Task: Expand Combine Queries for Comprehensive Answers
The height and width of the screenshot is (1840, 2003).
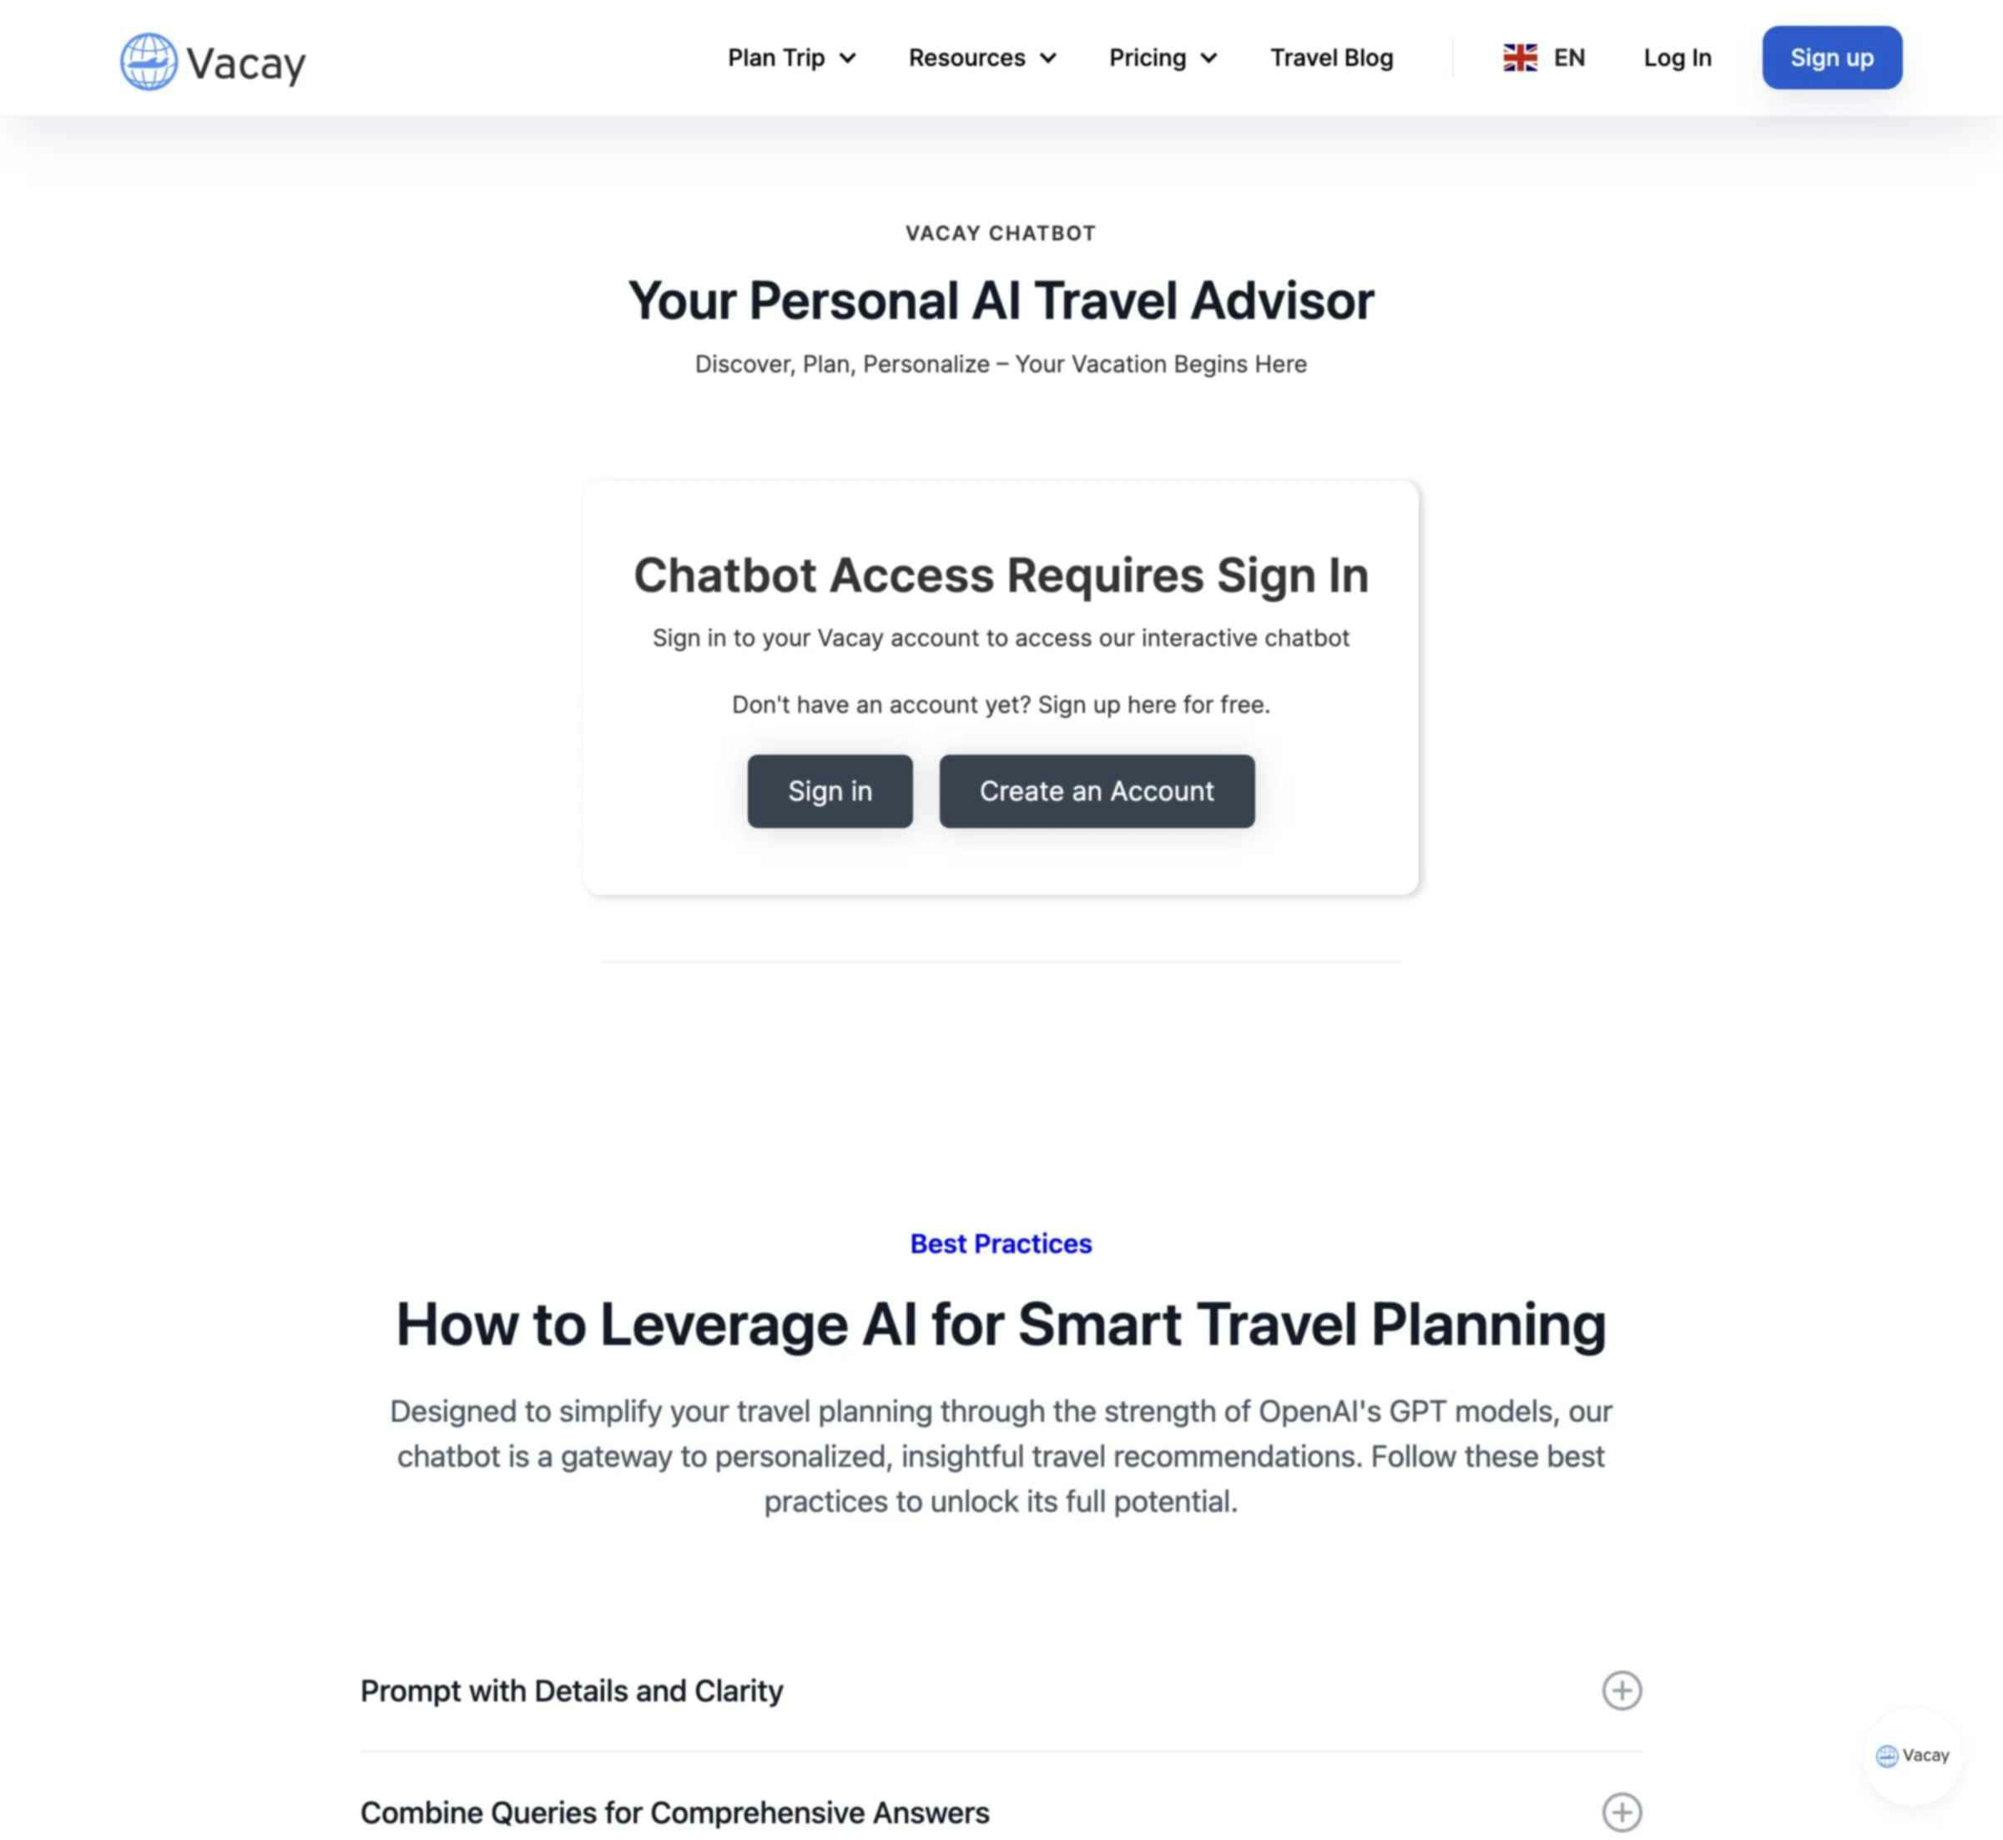Action: point(1619,1810)
